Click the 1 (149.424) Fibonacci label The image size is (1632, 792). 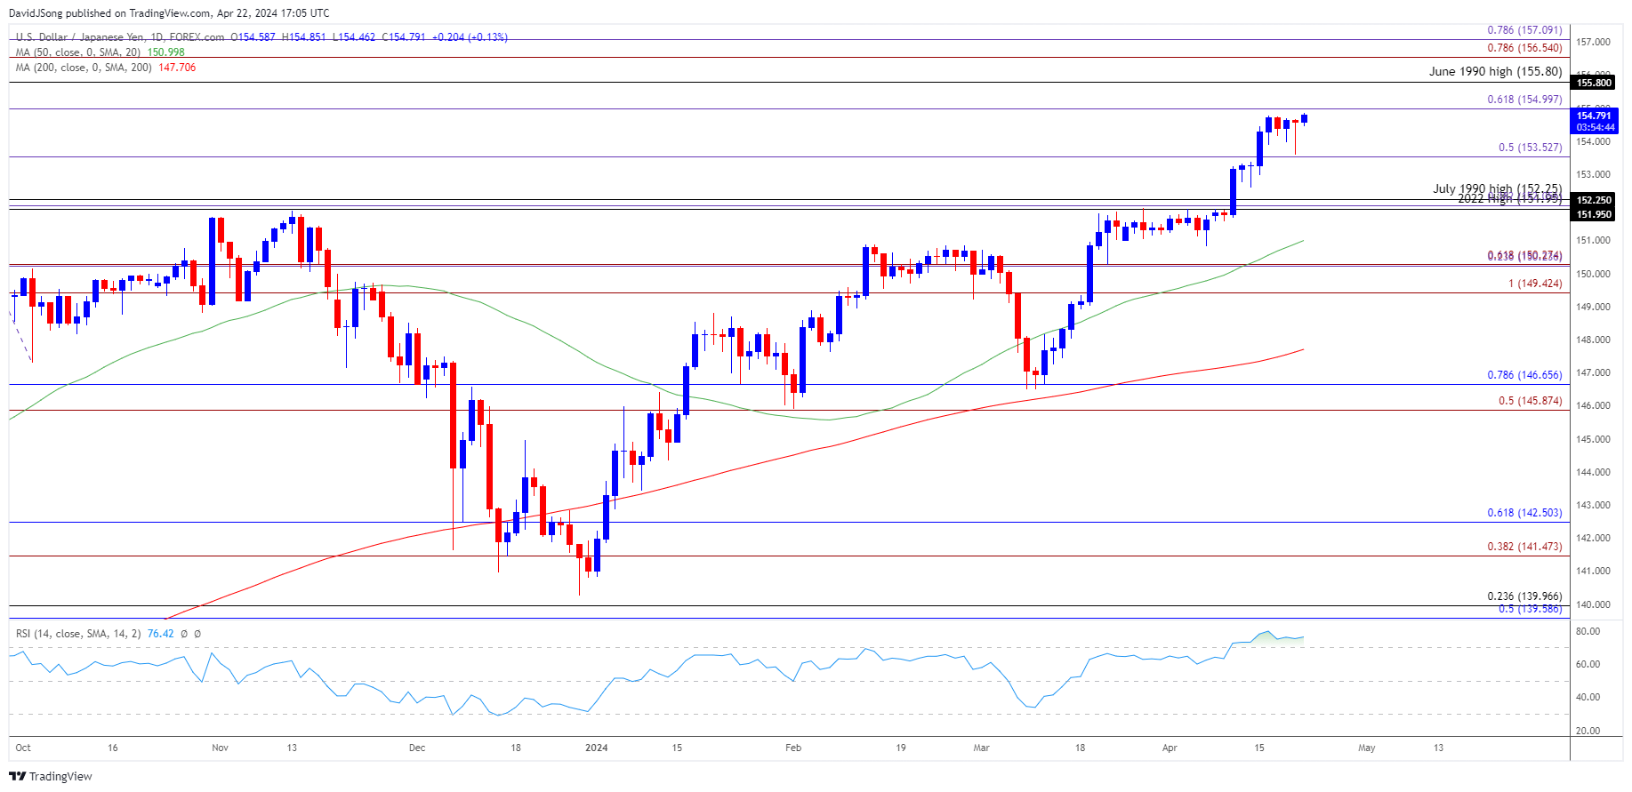click(1535, 284)
